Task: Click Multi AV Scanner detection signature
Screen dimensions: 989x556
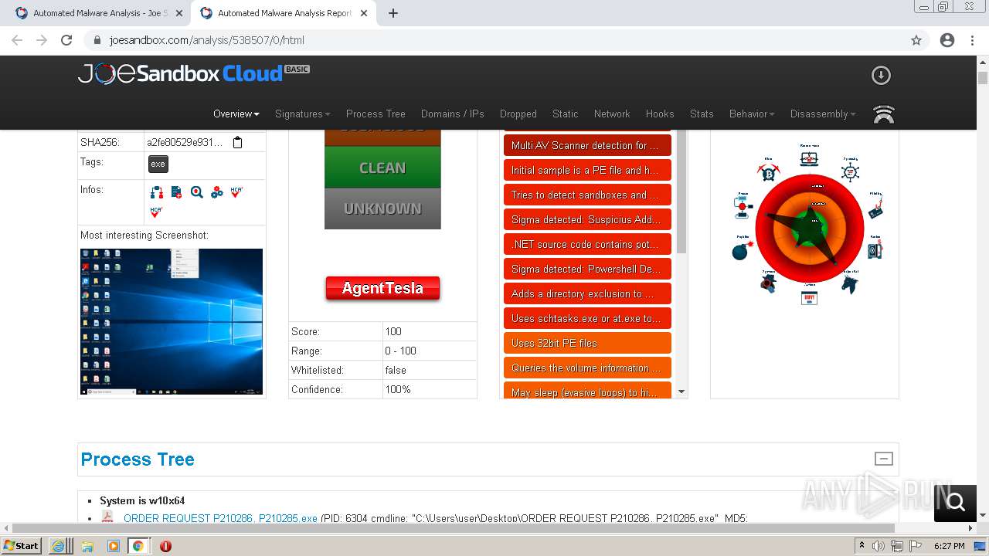Action: pyautogui.click(x=587, y=145)
